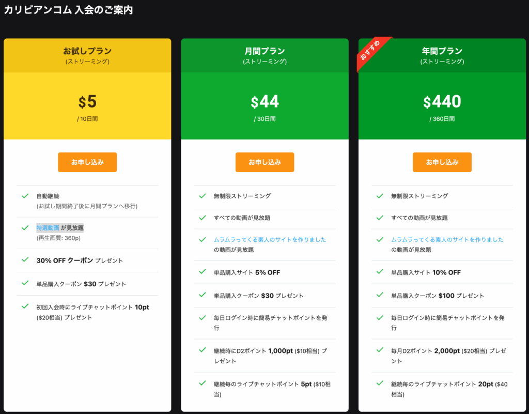Click checkmark beside 単品購入サイト 10% OFF
Image resolution: width=529 pixels, height=414 pixels.
(x=380, y=272)
